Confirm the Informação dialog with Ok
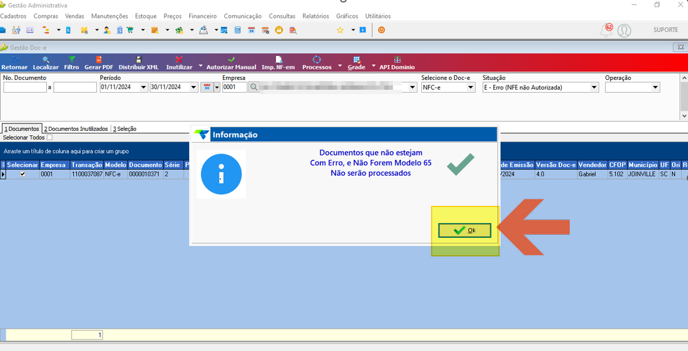The width and height of the screenshot is (688, 351). pos(464,230)
